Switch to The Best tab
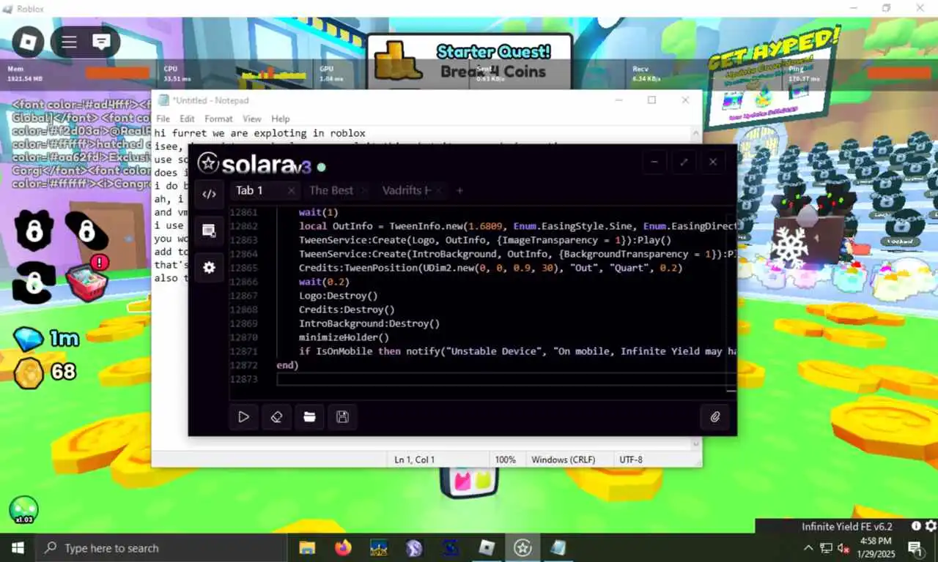This screenshot has width=938, height=562. 331,190
